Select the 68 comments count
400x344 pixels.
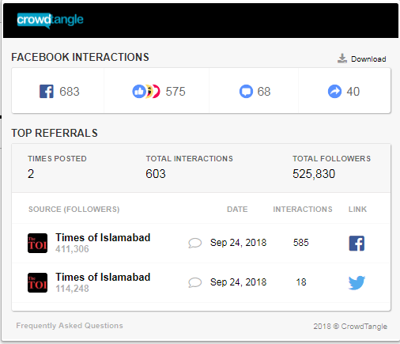[264, 92]
